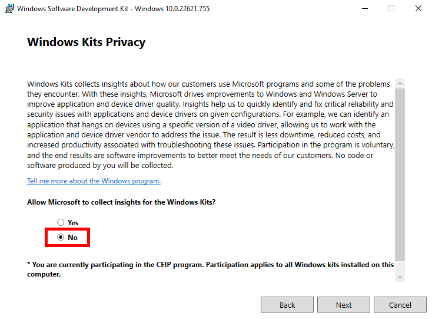Image resolution: width=432 pixels, height=319 pixels.
Task: Select the Yes radio button
Action: 61,222
